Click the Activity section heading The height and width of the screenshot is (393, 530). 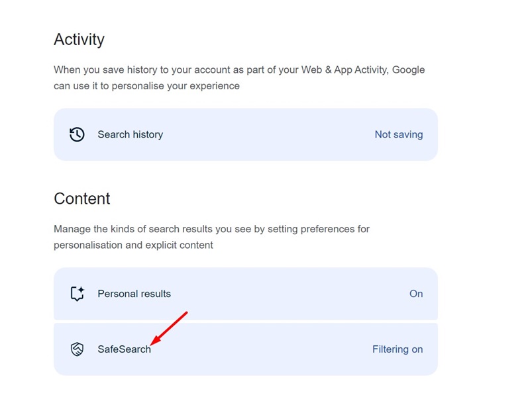(x=79, y=40)
